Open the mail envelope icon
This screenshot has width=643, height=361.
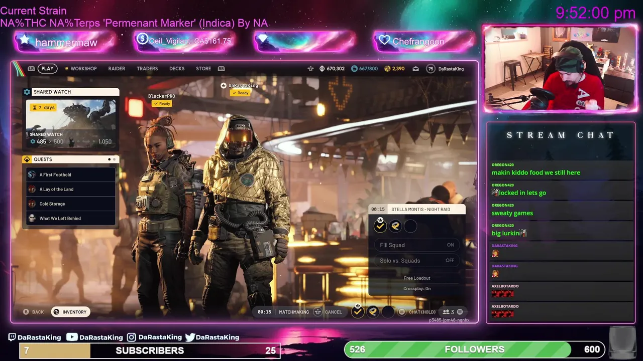pos(415,69)
